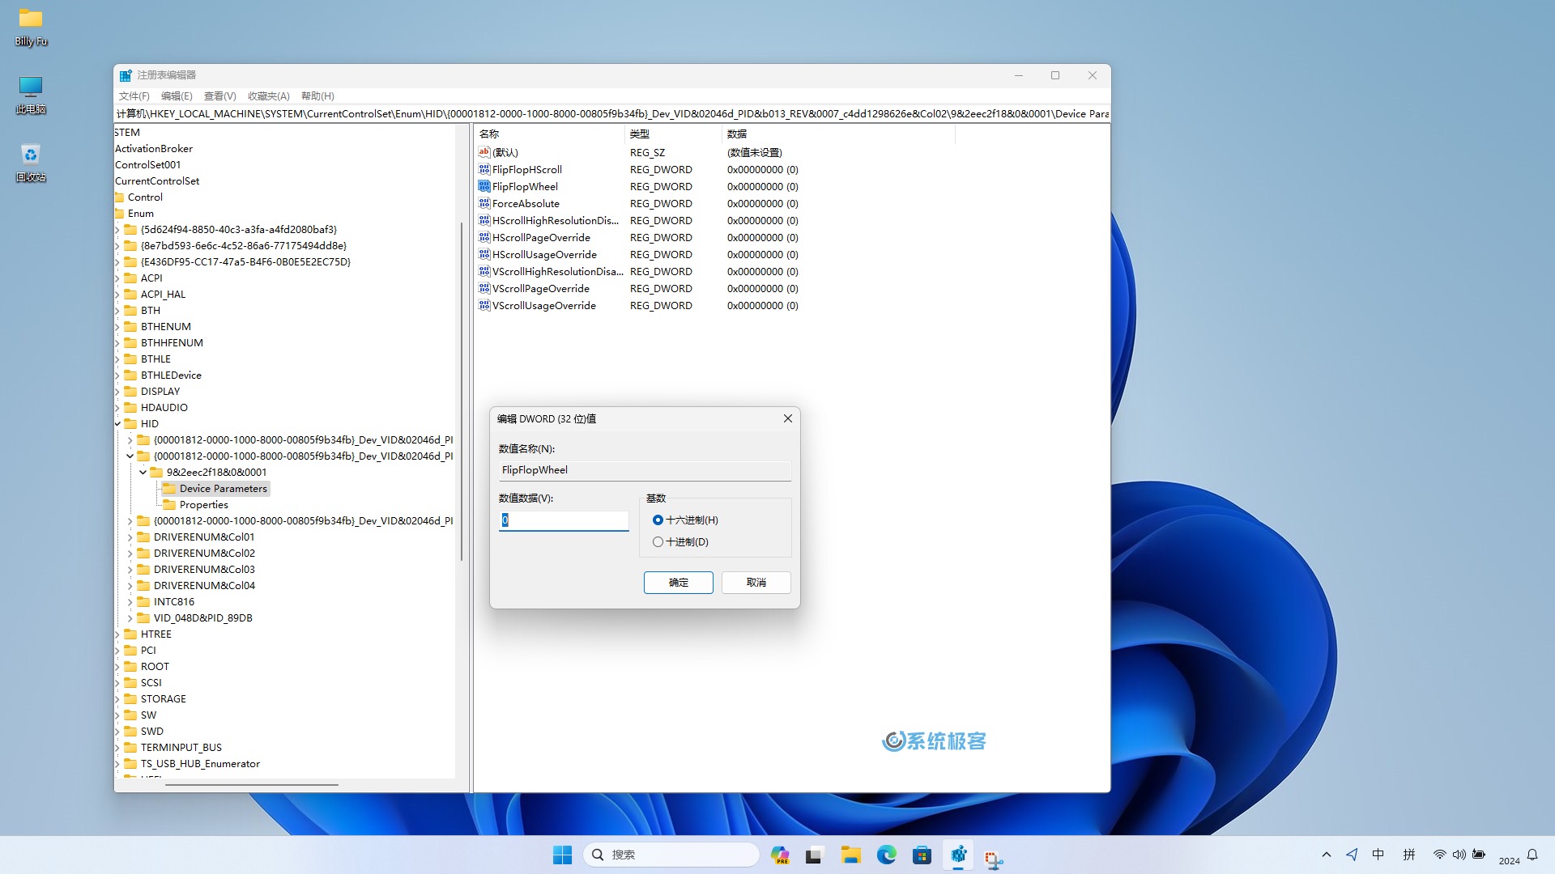Image resolution: width=1555 pixels, height=874 pixels.
Task: Click the FlipFlopHScroll DWORD value icon
Action: (484, 170)
